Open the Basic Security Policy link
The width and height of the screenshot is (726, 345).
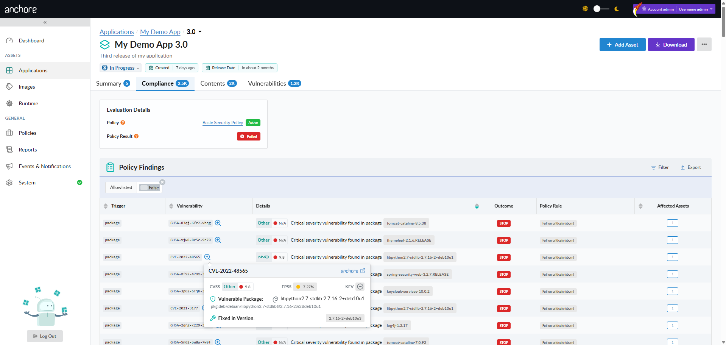[223, 123]
